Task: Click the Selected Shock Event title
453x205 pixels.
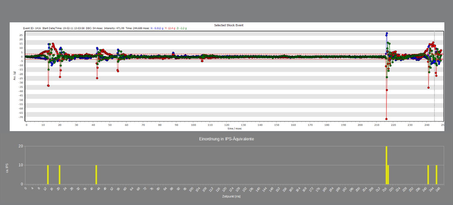Action: point(229,25)
